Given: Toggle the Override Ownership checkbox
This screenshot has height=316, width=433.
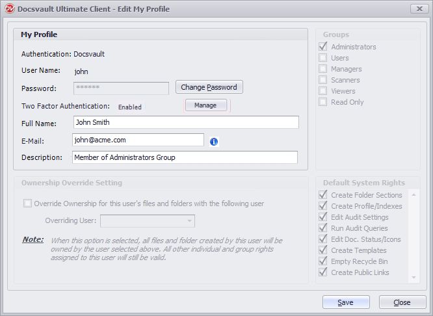Looking at the screenshot, I should 27,204.
